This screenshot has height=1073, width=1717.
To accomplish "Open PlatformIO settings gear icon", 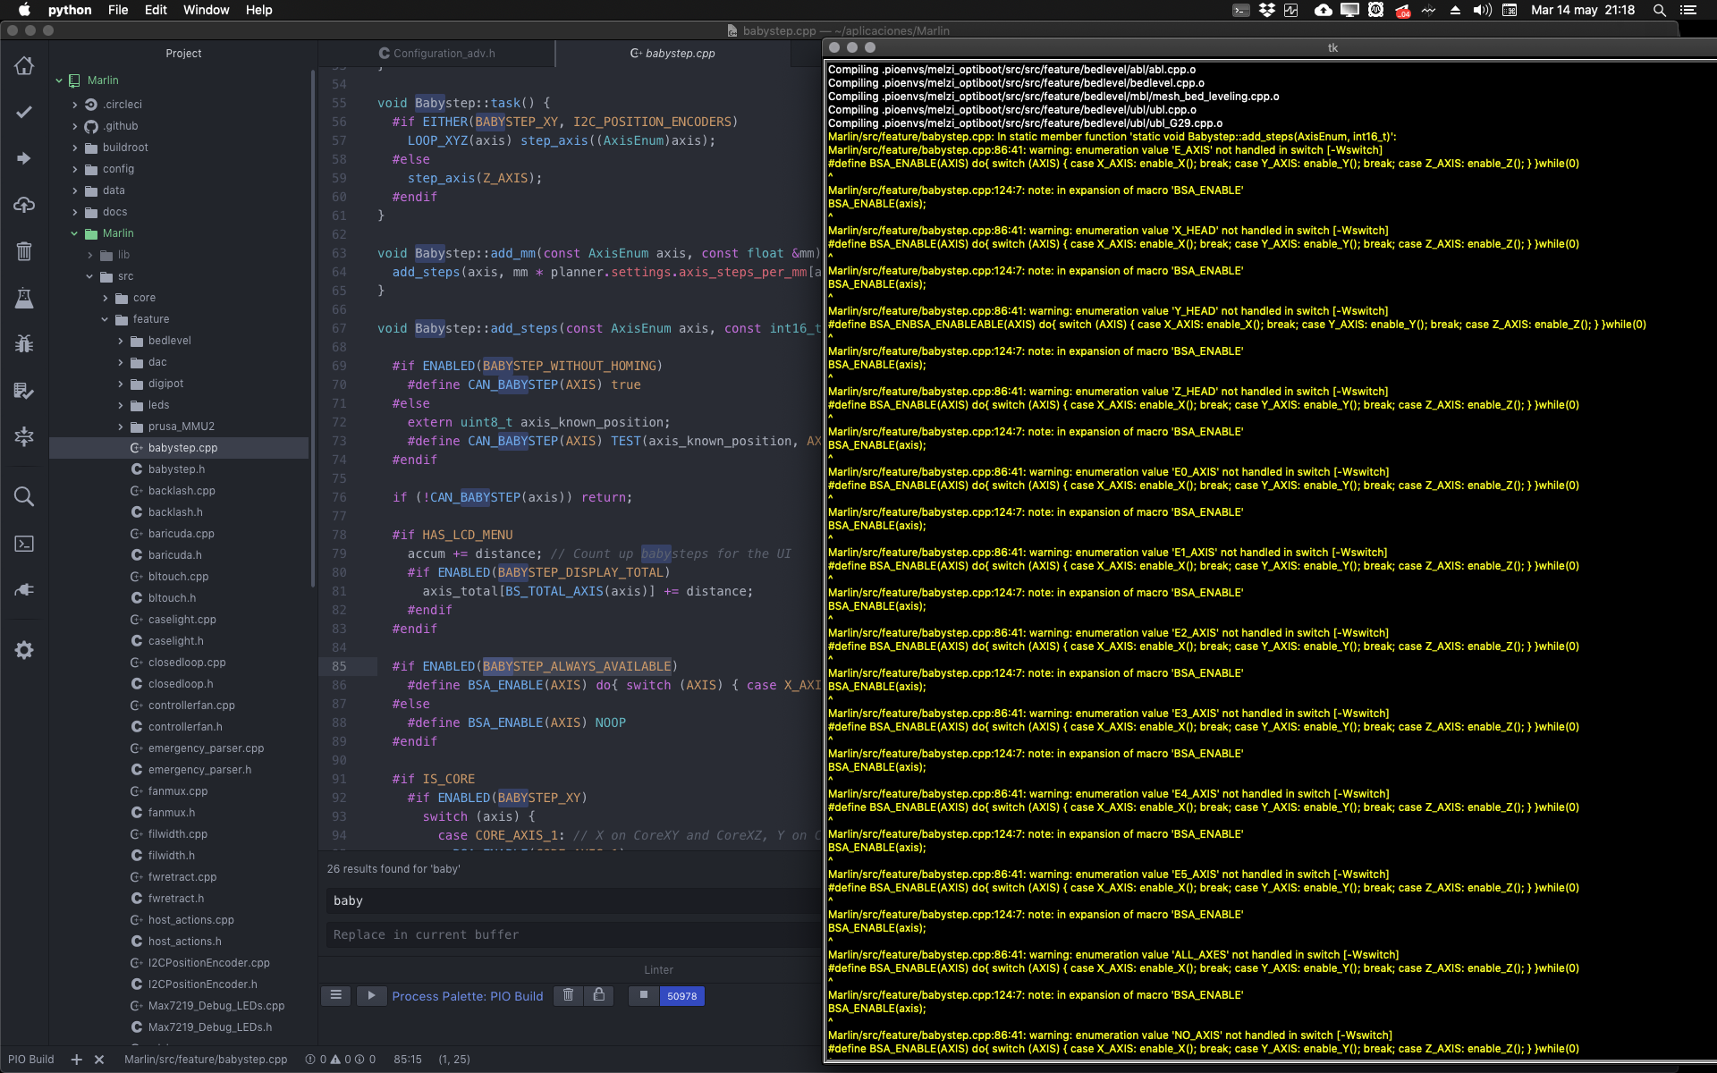I will [x=24, y=650].
